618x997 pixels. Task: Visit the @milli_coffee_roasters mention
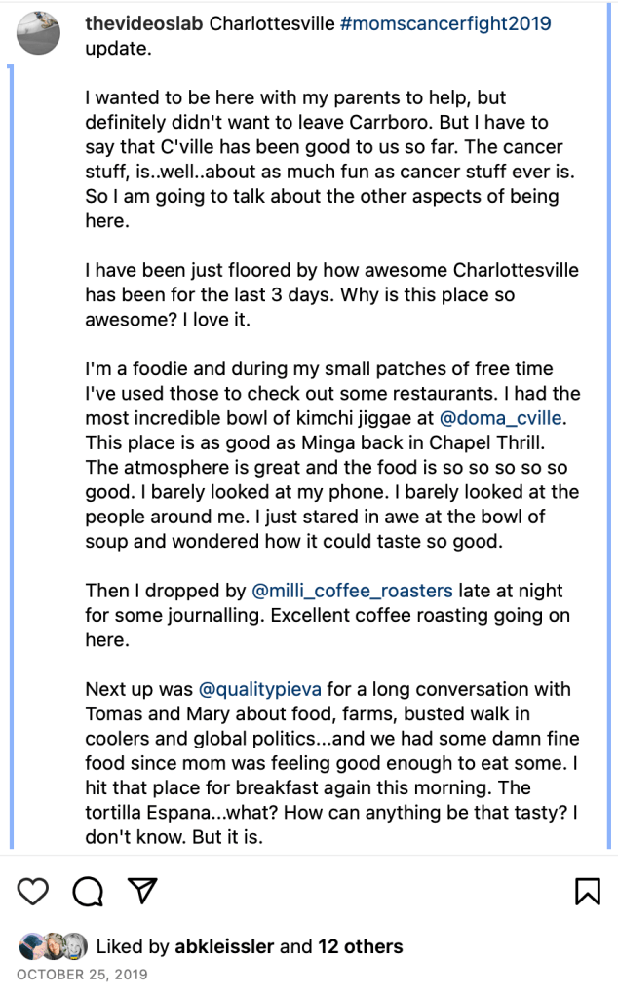point(352,591)
